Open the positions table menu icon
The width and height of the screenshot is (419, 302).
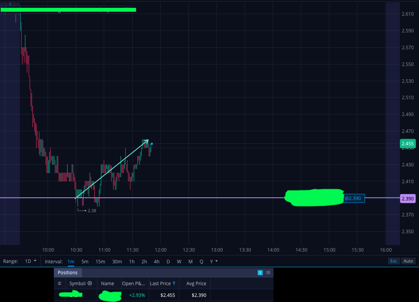(x=60, y=284)
